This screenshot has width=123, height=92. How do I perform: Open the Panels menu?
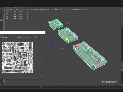[x=30, y=8]
